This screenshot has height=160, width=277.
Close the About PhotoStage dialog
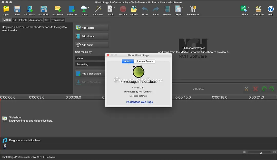click(108, 55)
